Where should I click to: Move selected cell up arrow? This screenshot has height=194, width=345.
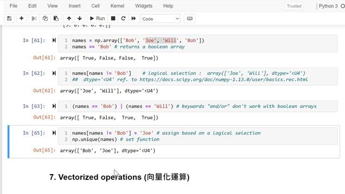coord(69,18)
